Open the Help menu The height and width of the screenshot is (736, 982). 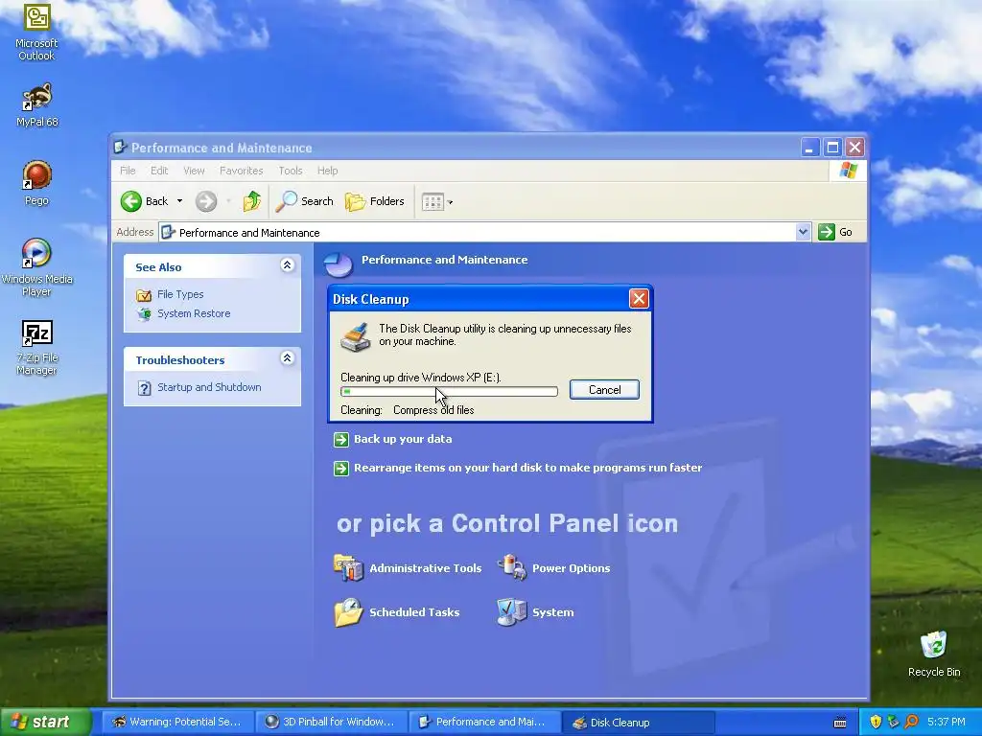pos(328,171)
